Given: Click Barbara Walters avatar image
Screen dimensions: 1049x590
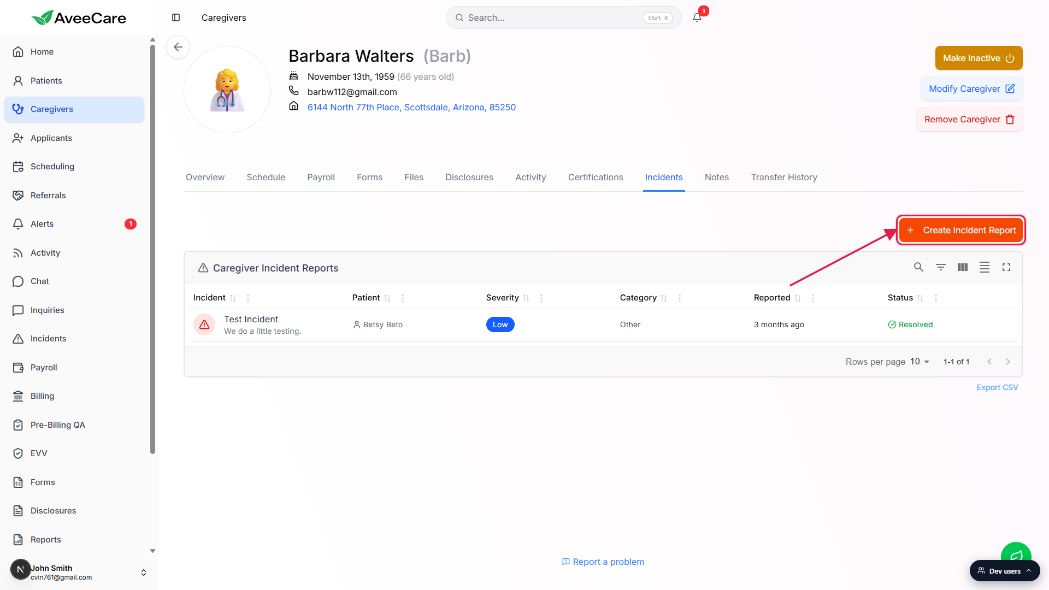Looking at the screenshot, I should [x=227, y=90].
